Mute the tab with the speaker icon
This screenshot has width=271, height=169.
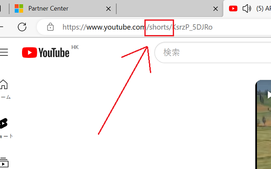coord(246,8)
